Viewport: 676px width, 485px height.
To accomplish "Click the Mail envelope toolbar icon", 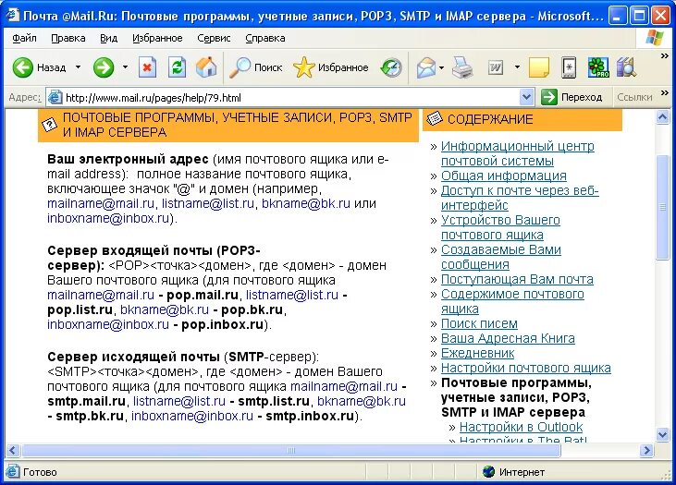I will pyautogui.click(x=426, y=67).
